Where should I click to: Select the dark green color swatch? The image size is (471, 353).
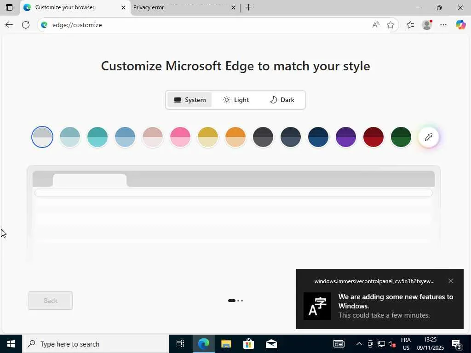click(401, 137)
